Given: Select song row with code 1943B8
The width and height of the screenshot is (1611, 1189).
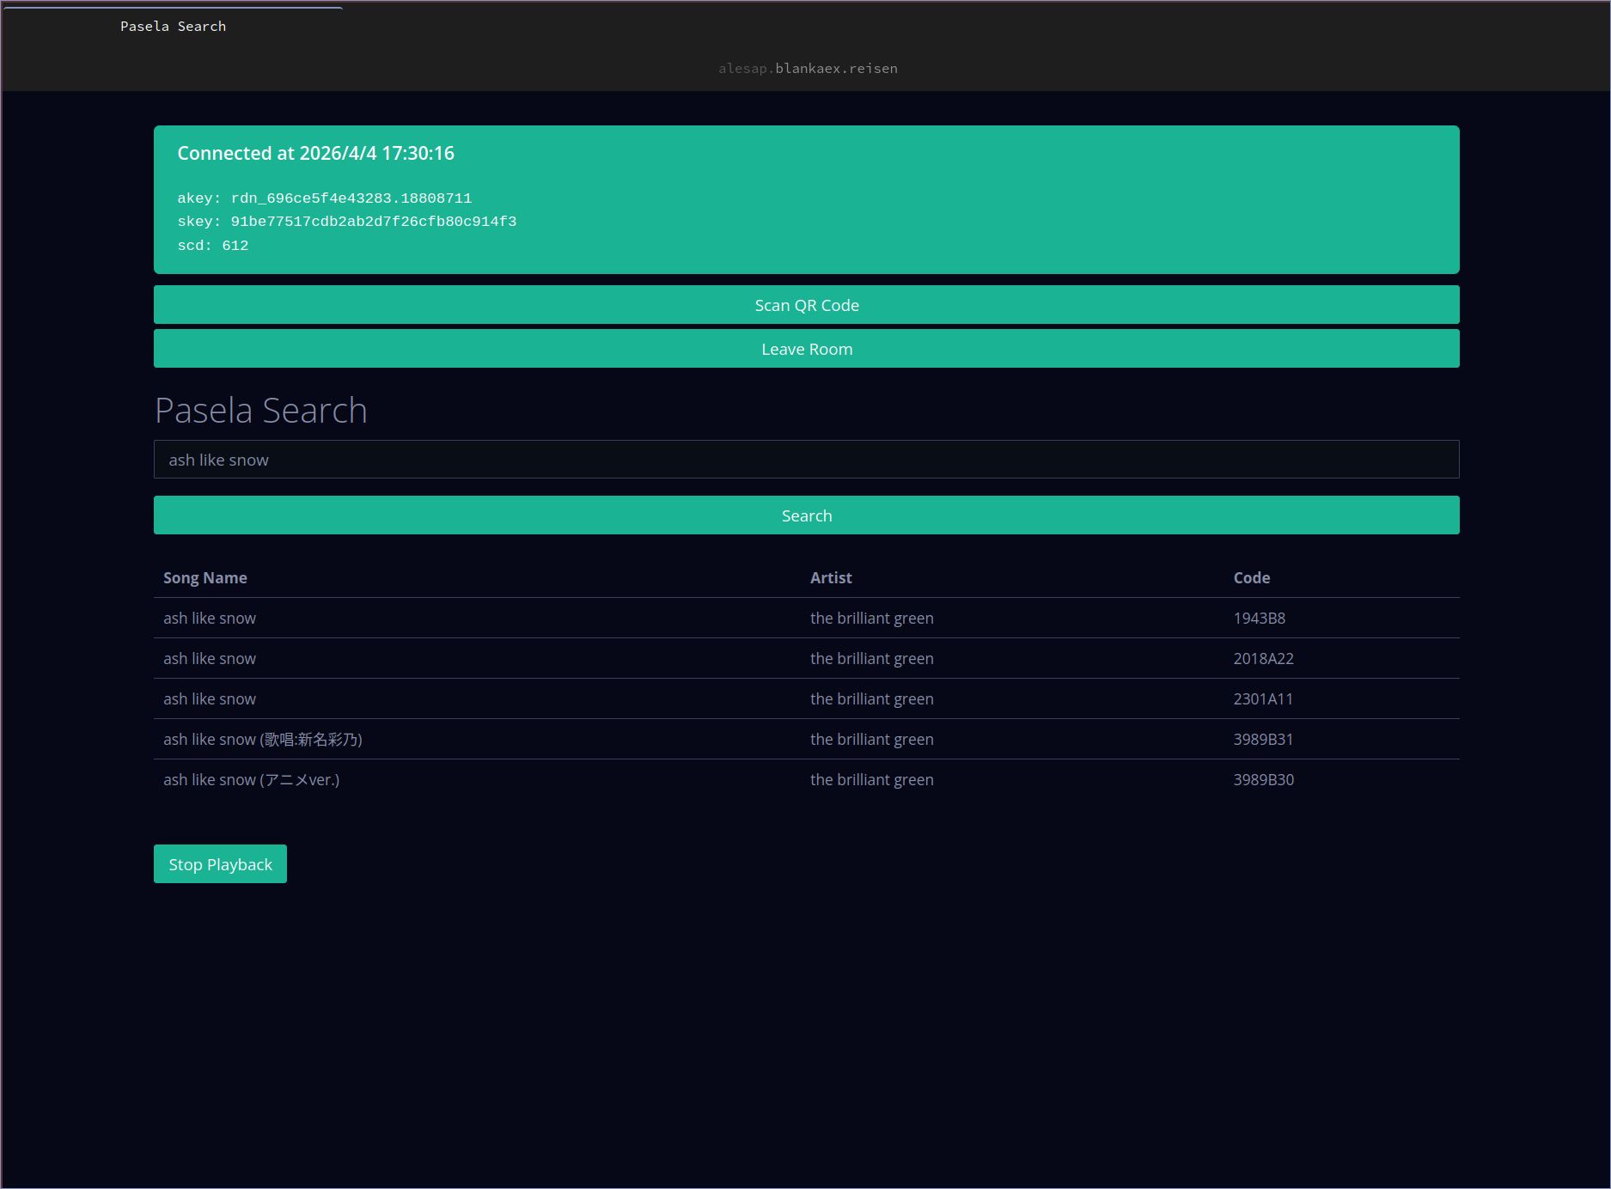Looking at the screenshot, I should point(210,619).
